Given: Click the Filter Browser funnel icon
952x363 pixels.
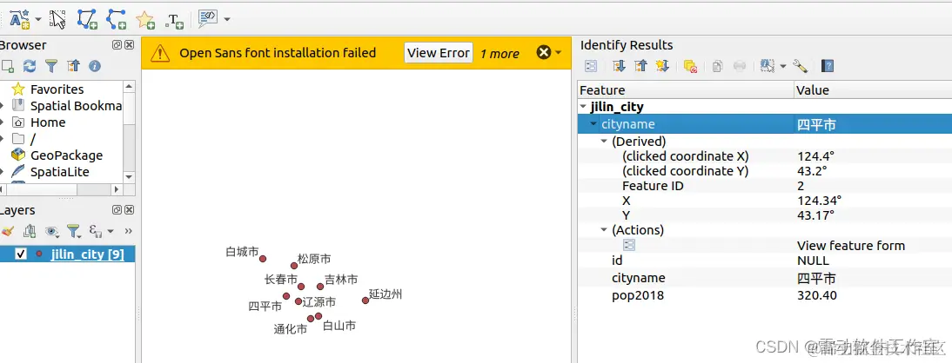Looking at the screenshot, I should (x=51, y=65).
